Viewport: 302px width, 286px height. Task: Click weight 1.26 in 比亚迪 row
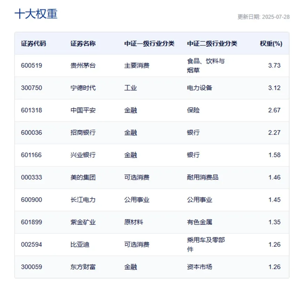pyautogui.click(x=274, y=244)
